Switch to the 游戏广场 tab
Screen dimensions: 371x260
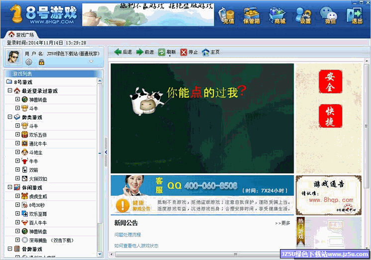click(x=21, y=35)
